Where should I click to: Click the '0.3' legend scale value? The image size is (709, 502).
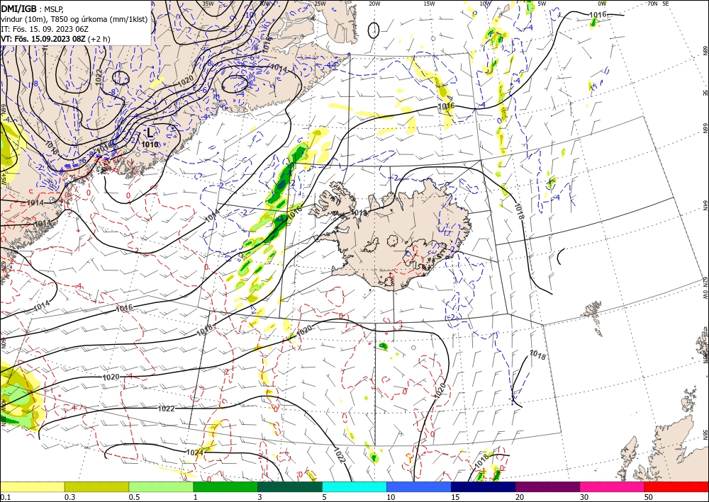point(69,497)
